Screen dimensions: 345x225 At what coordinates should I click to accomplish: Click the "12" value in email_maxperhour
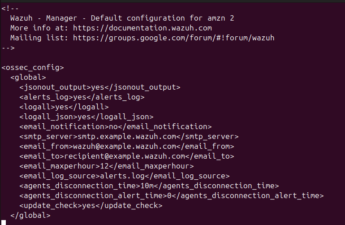(x=104, y=166)
